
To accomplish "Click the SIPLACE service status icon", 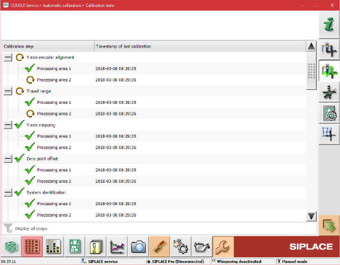I will (84, 261).
